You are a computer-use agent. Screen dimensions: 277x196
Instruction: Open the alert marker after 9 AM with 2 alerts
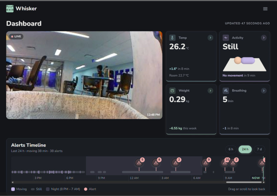(x=233, y=163)
